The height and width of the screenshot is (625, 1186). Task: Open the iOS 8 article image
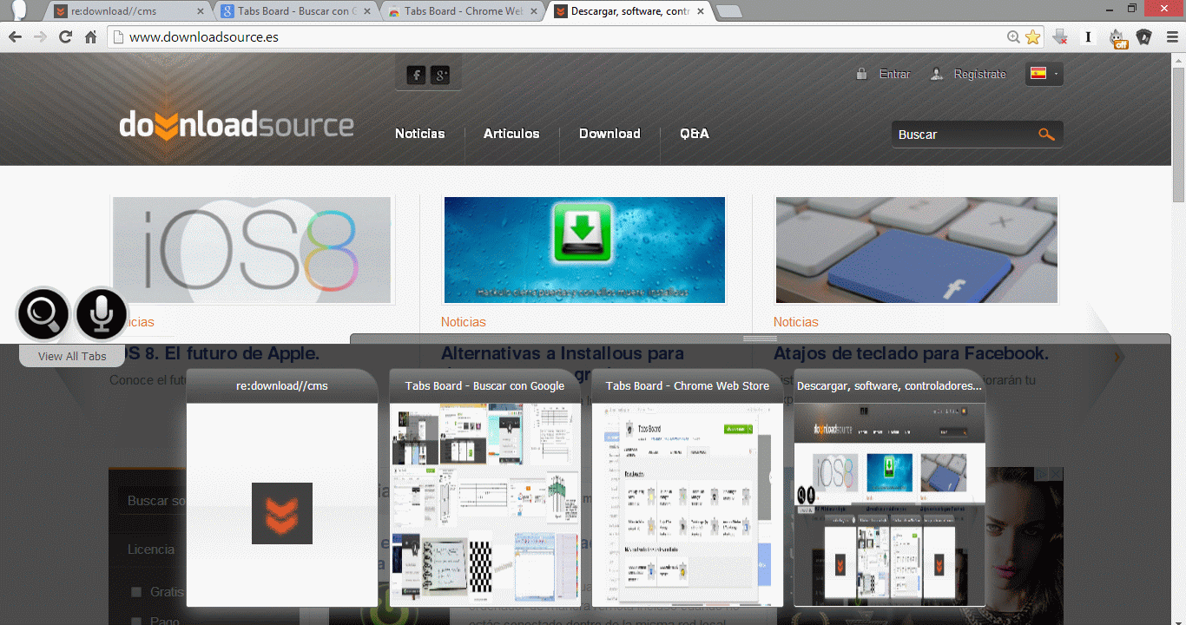pos(252,250)
